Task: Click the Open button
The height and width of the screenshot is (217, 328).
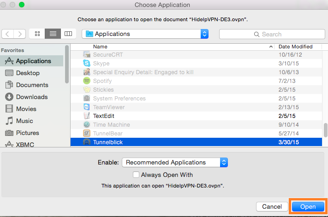Action: [x=308, y=206]
